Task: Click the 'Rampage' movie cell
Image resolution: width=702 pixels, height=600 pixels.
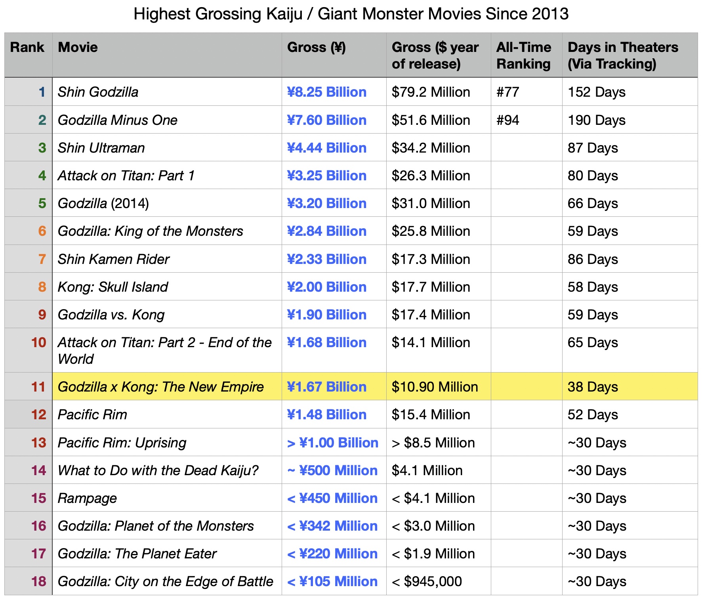Action: point(167,498)
